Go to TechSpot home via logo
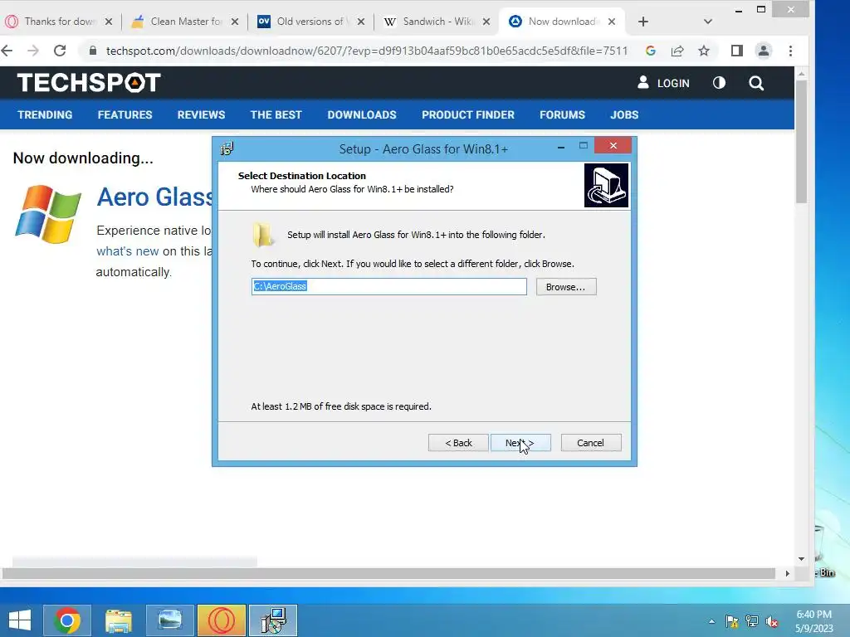This screenshot has height=637, width=850. click(89, 83)
